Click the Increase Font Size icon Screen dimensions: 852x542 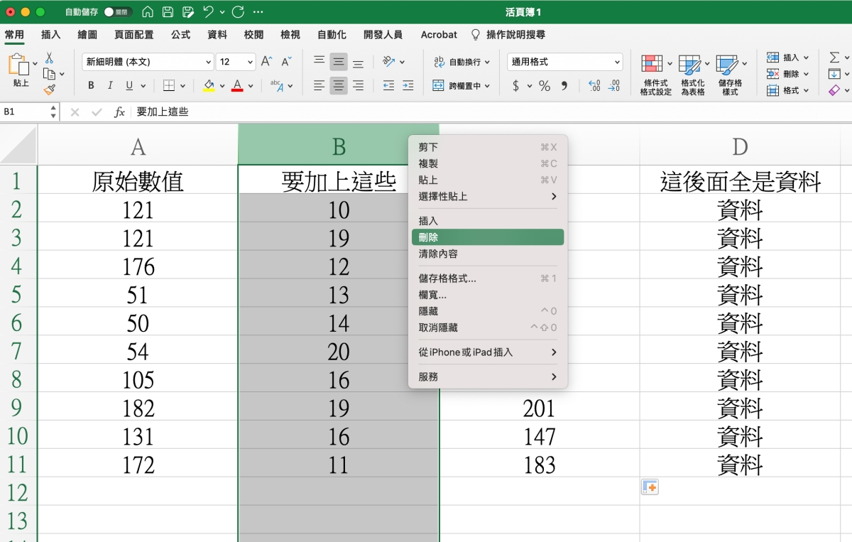[266, 62]
